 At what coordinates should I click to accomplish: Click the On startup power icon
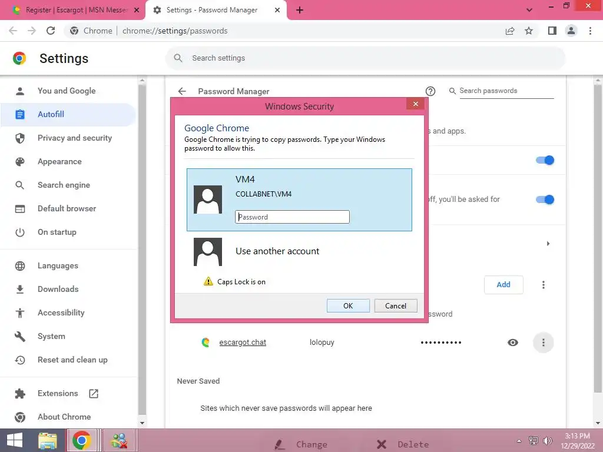20,232
